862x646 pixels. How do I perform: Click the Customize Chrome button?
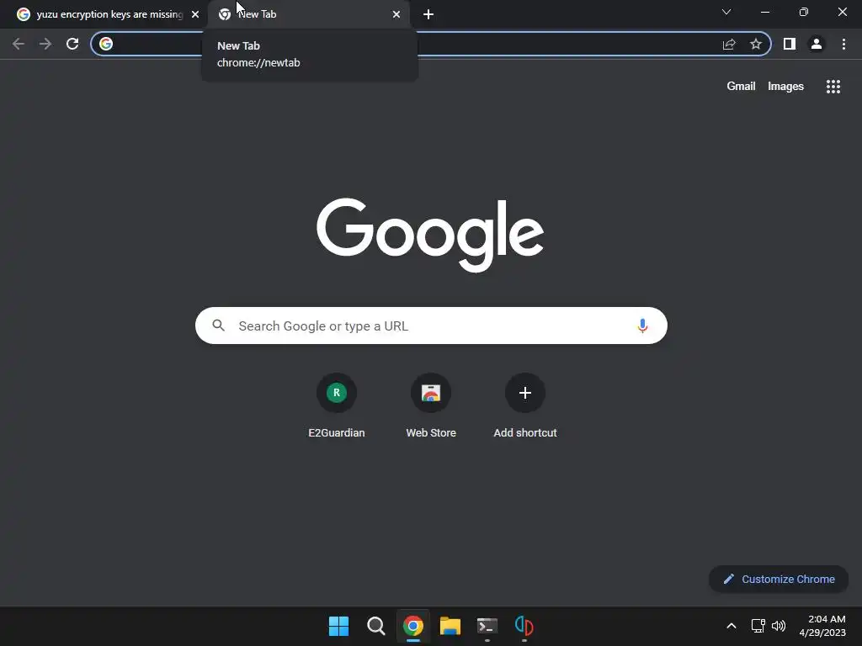pyautogui.click(x=779, y=579)
